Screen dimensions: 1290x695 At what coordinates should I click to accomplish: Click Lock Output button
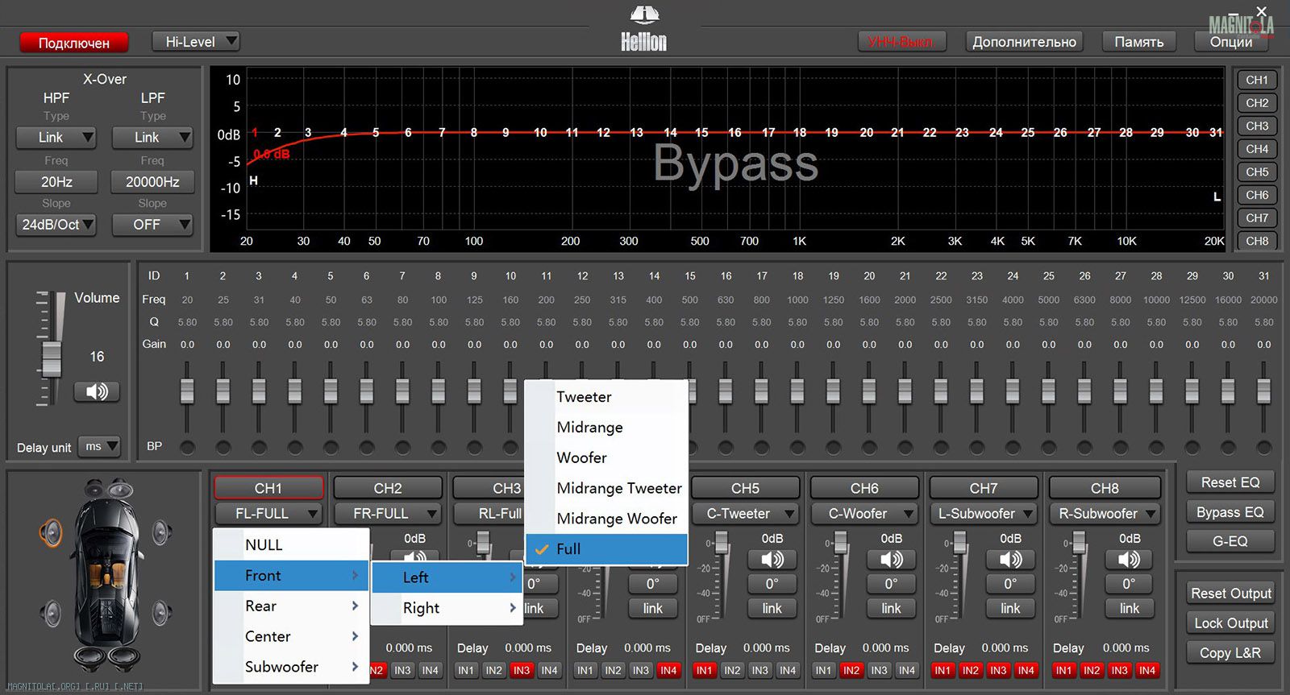click(x=1231, y=623)
